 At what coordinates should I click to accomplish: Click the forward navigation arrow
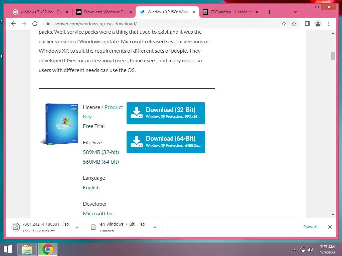click(24, 24)
